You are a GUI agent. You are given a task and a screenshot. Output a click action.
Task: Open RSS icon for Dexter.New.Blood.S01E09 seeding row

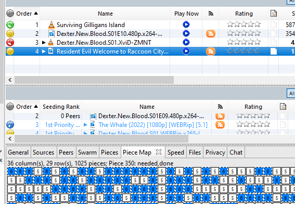point(220,116)
